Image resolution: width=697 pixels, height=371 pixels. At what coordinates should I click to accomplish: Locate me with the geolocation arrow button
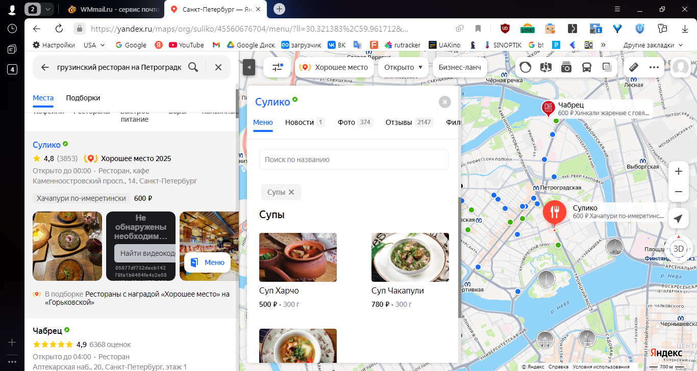click(x=679, y=219)
